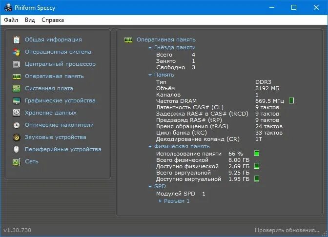Click the DDR3 memory type value
Screen dimensions: 328x237
[x=263, y=82]
